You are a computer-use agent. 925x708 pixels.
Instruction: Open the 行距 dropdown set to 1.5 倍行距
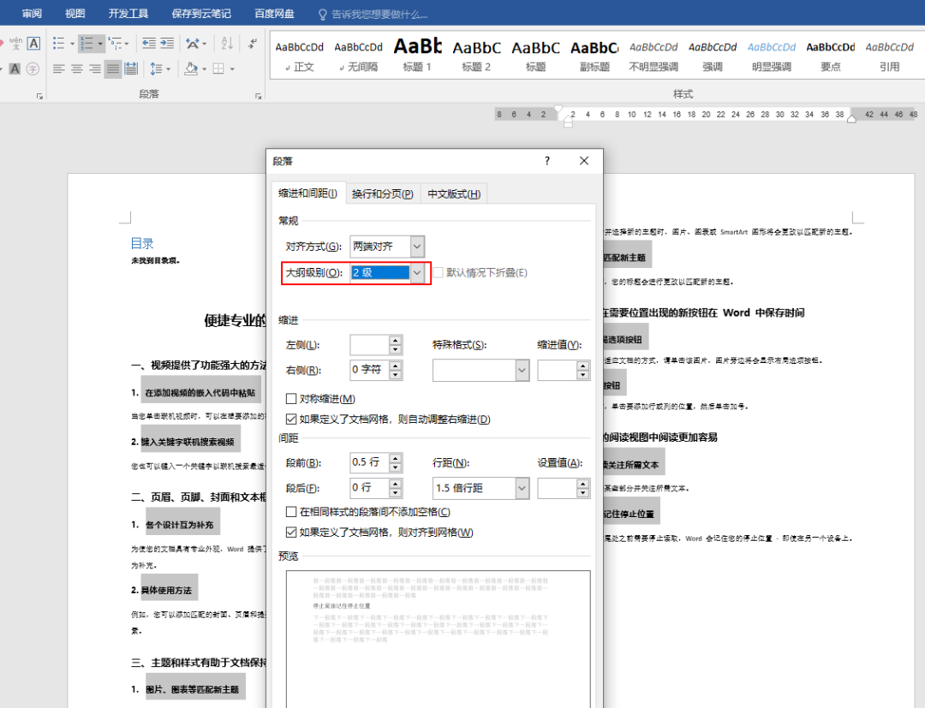point(522,488)
